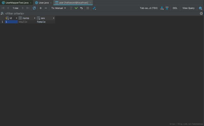Image resolution: width=204 pixels, height=126 pixels.
Task: Open filter history search icon
Action: (x=2, y=14)
